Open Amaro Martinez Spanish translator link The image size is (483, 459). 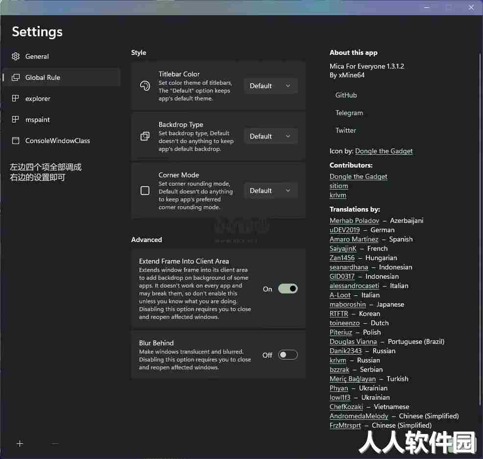(354, 239)
